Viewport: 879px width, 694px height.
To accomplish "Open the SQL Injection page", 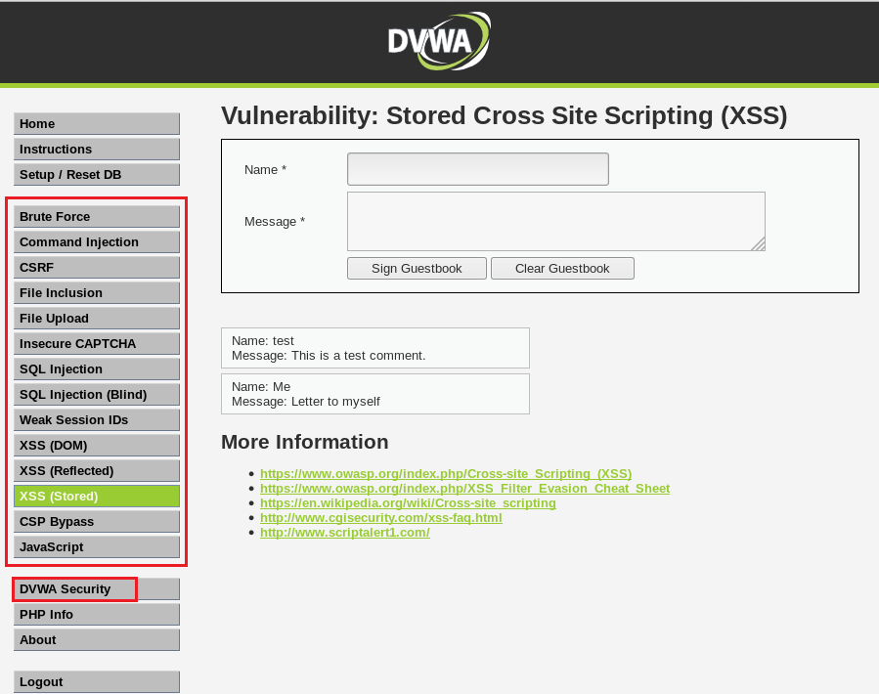I will [97, 369].
